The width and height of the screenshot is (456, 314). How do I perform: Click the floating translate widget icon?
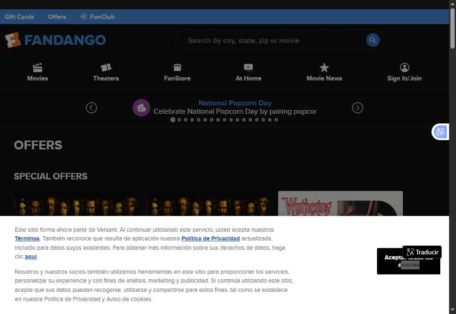coord(440,132)
